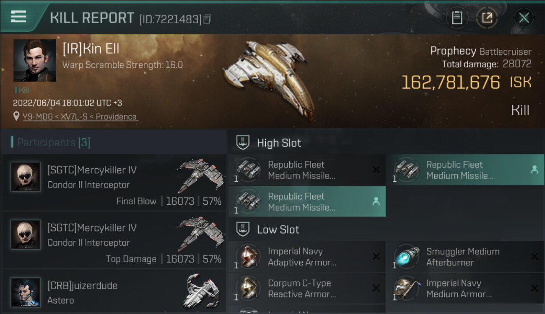Image resolution: width=545 pixels, height=314 pixels.
Task: Select Top Damage Mercykiller IV entry
Action: (x=114, y=240)
